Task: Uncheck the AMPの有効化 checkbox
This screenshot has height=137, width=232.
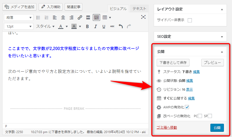Action: (187, 107)
